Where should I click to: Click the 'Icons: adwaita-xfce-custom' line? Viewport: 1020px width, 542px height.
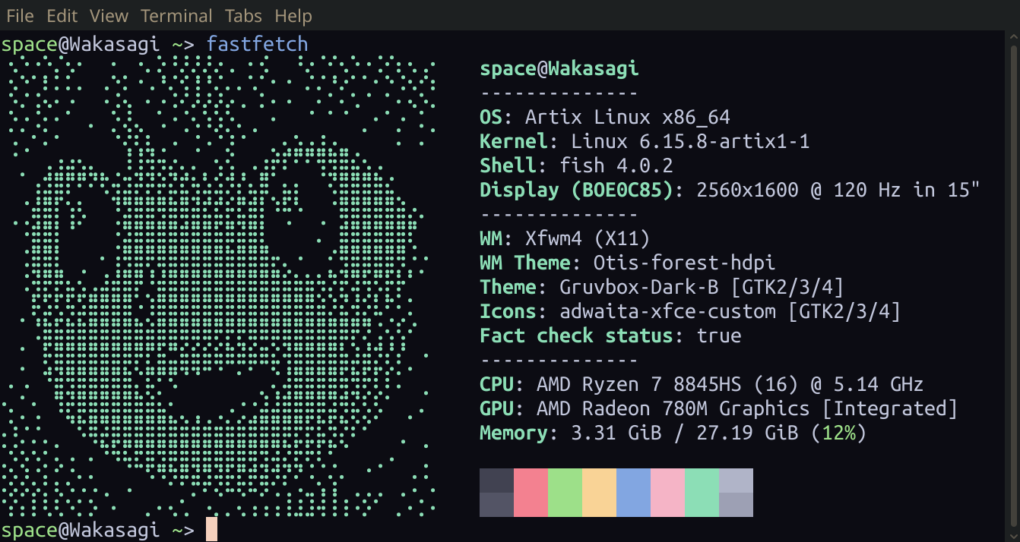[x=690, y=312]
